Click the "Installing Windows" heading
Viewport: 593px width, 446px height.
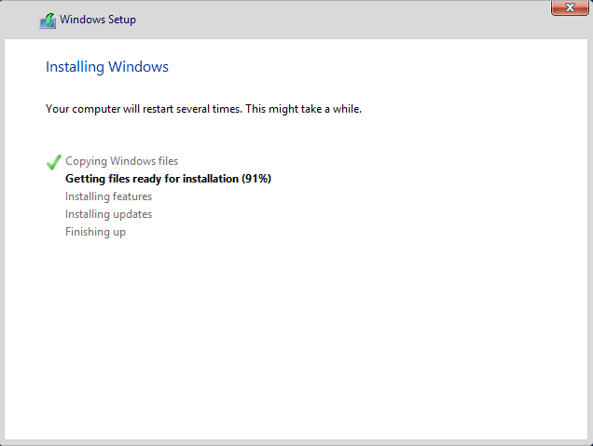107,67
